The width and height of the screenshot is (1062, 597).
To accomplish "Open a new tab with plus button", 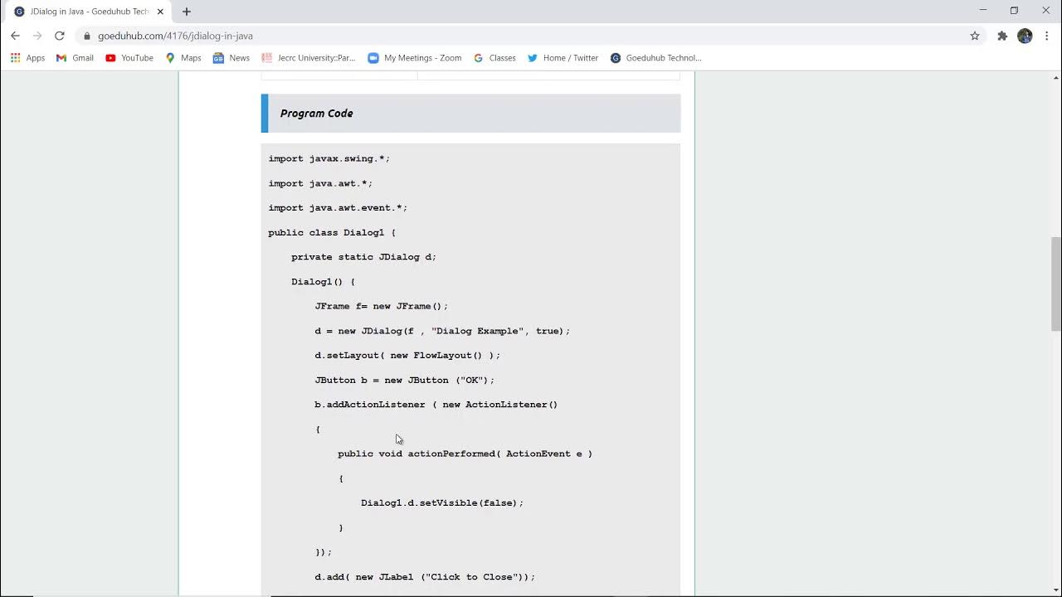I will pyautogui.click(x=187, y=12).
